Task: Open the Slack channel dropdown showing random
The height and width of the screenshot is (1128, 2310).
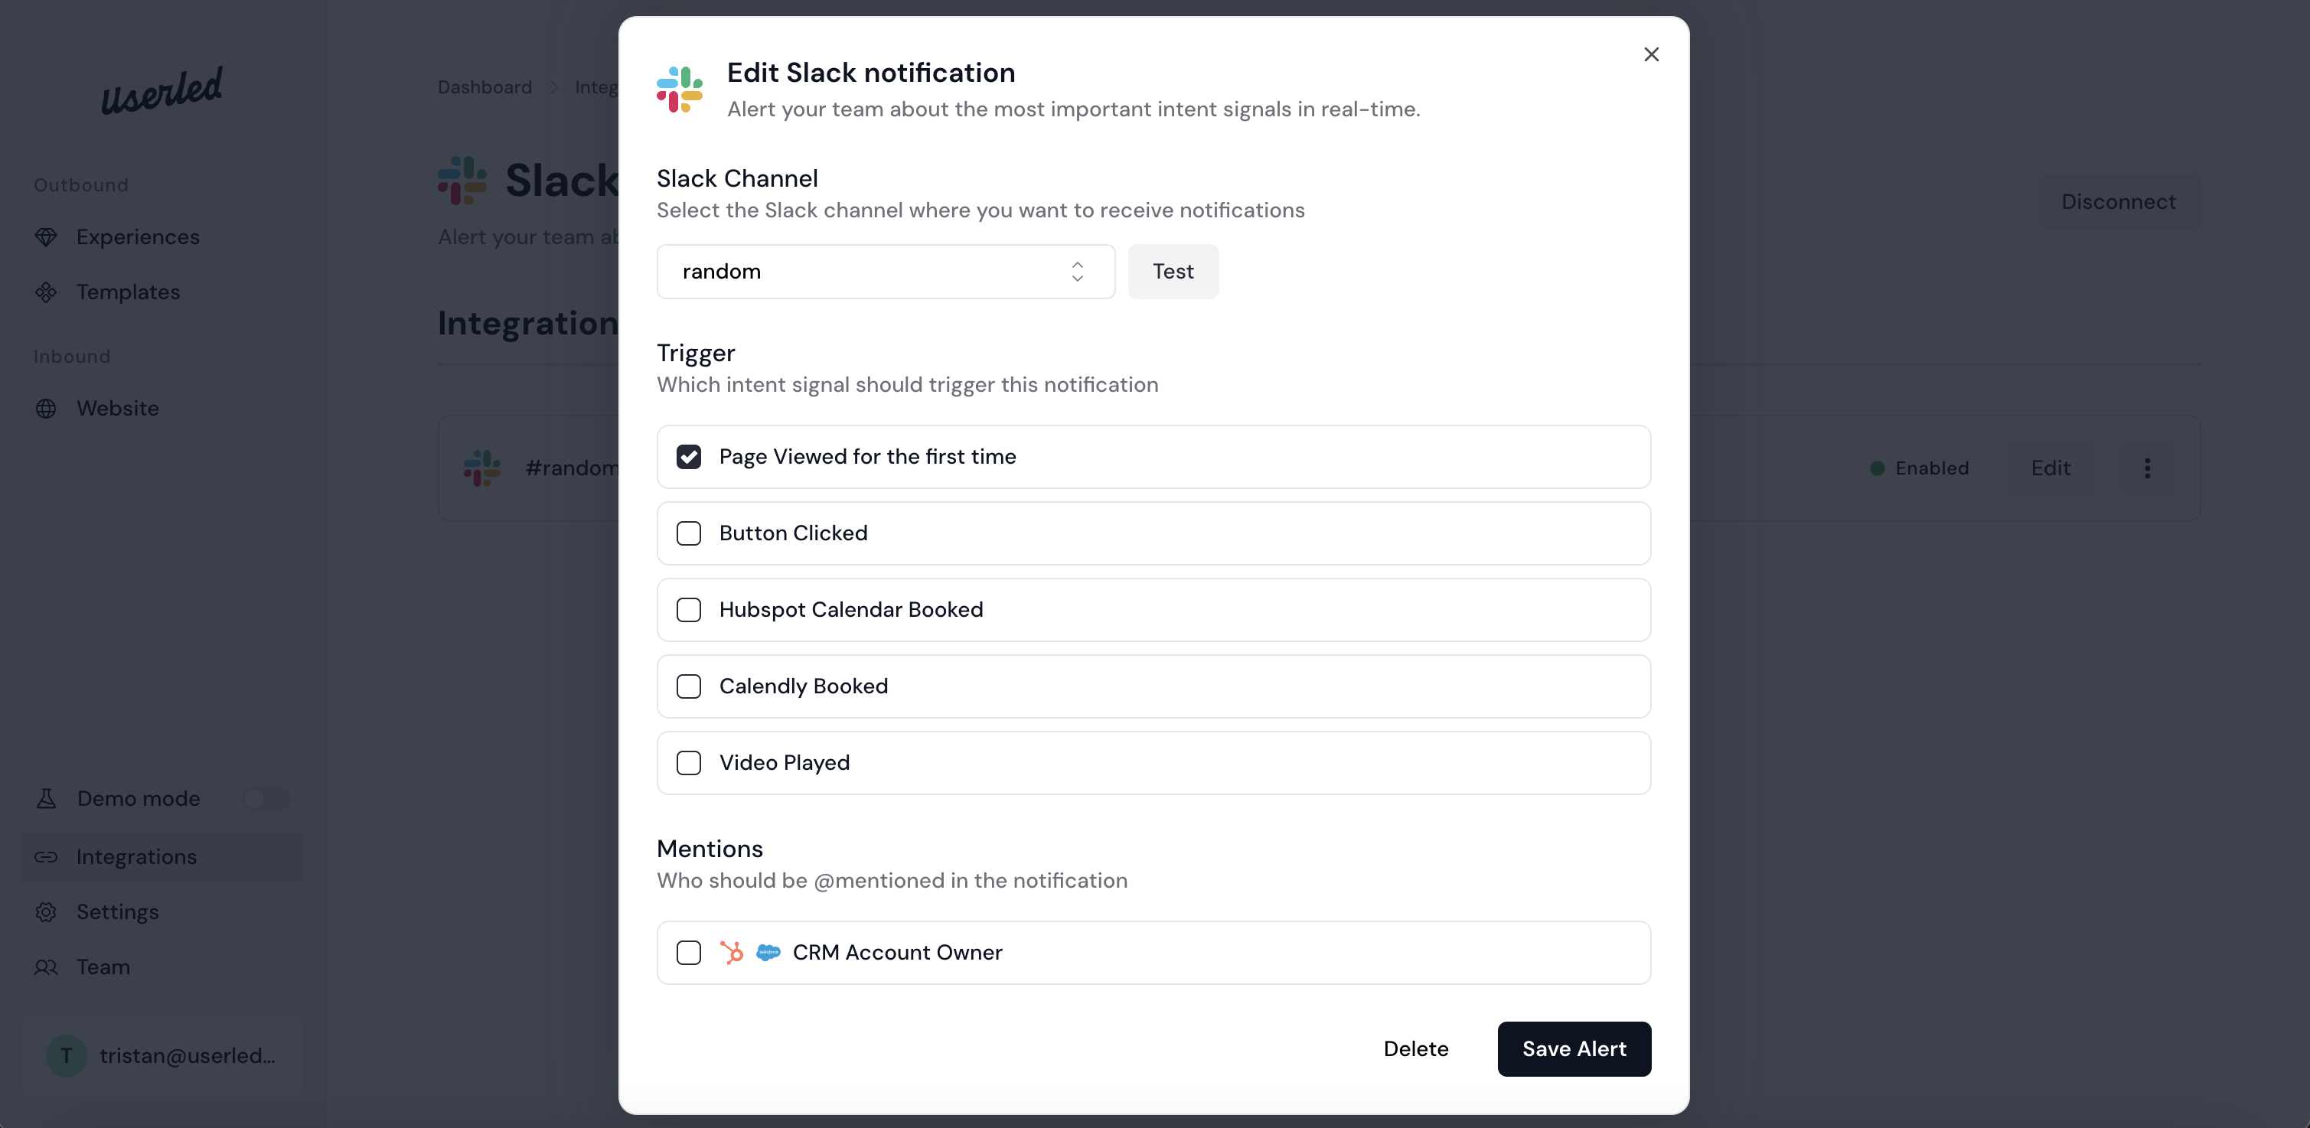Action: pos(885,272)
